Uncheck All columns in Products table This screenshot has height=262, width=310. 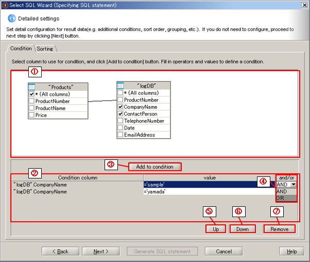tap(32, 94)
